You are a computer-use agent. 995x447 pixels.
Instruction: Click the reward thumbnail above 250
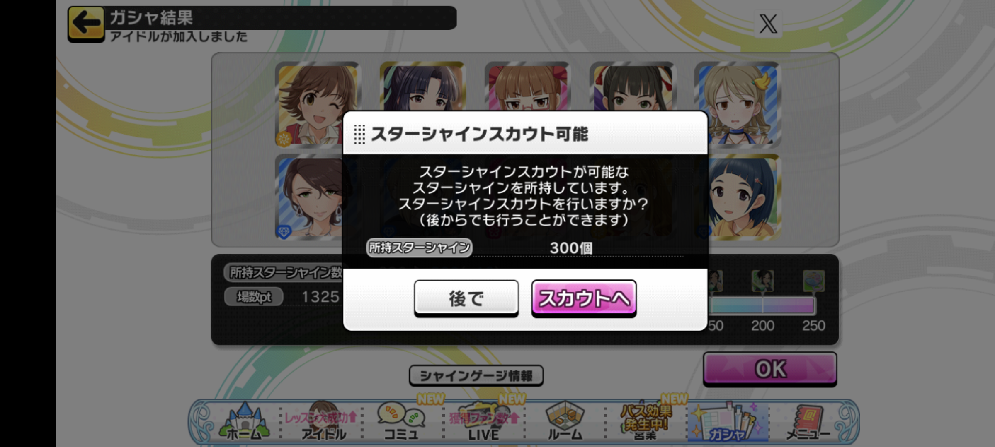click(x=813, y=281)
